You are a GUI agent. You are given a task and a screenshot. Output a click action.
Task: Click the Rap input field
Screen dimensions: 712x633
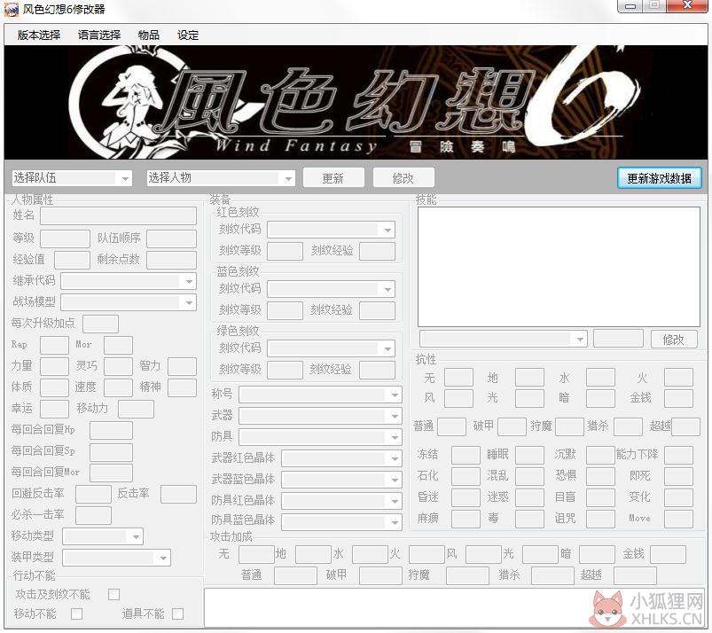(54, 345)
